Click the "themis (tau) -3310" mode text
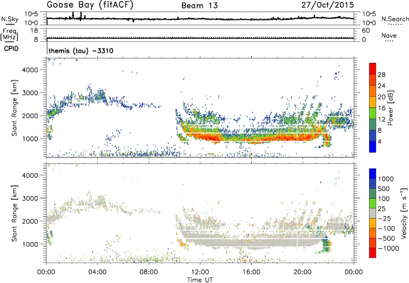 tap(81, 51)
